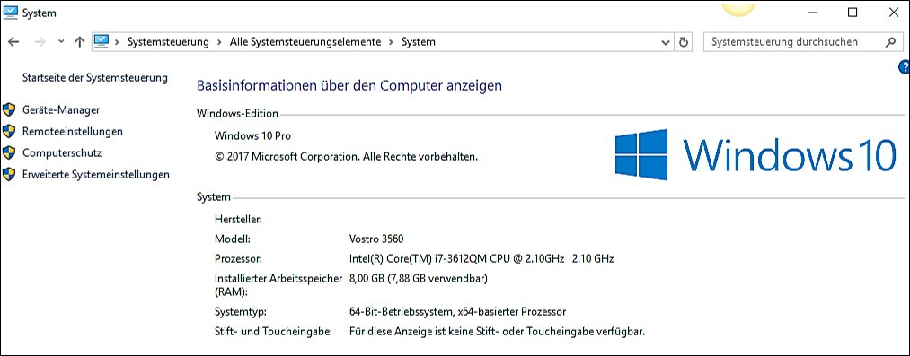Click the shield icon beside Geräte-Manager

[9, 109]
